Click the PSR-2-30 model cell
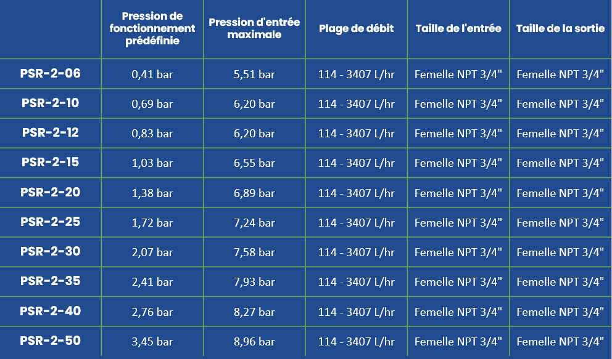 51,251
